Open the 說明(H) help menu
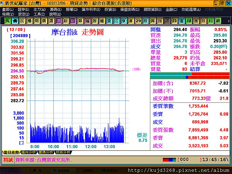 coord(55,14)
